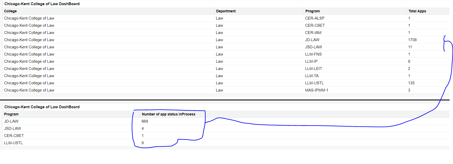453x164 pixels.
Task: Click "Chicago-Kent College of Law" in the CER-ALSP row
Action: (29, 18)
